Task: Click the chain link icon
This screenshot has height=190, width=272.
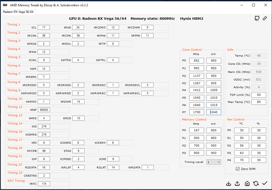Action: pos(265,18)
